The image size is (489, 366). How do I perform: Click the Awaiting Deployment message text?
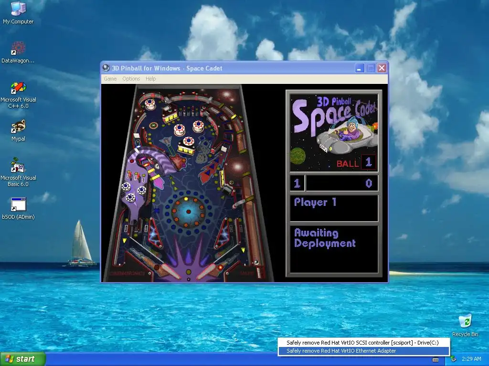(325, 238)
